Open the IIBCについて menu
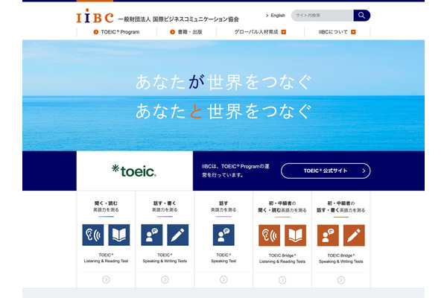 (337, 32)
